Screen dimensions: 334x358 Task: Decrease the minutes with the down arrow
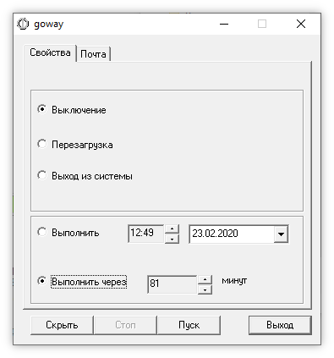click(x=205, y=289)
